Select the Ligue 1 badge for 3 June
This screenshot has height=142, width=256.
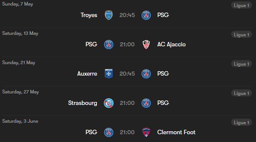click(242, 122)
